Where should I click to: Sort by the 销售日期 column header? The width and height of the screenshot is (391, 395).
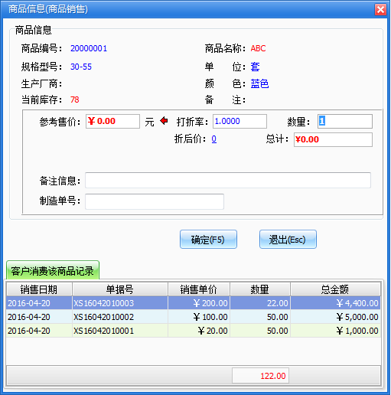39,289
